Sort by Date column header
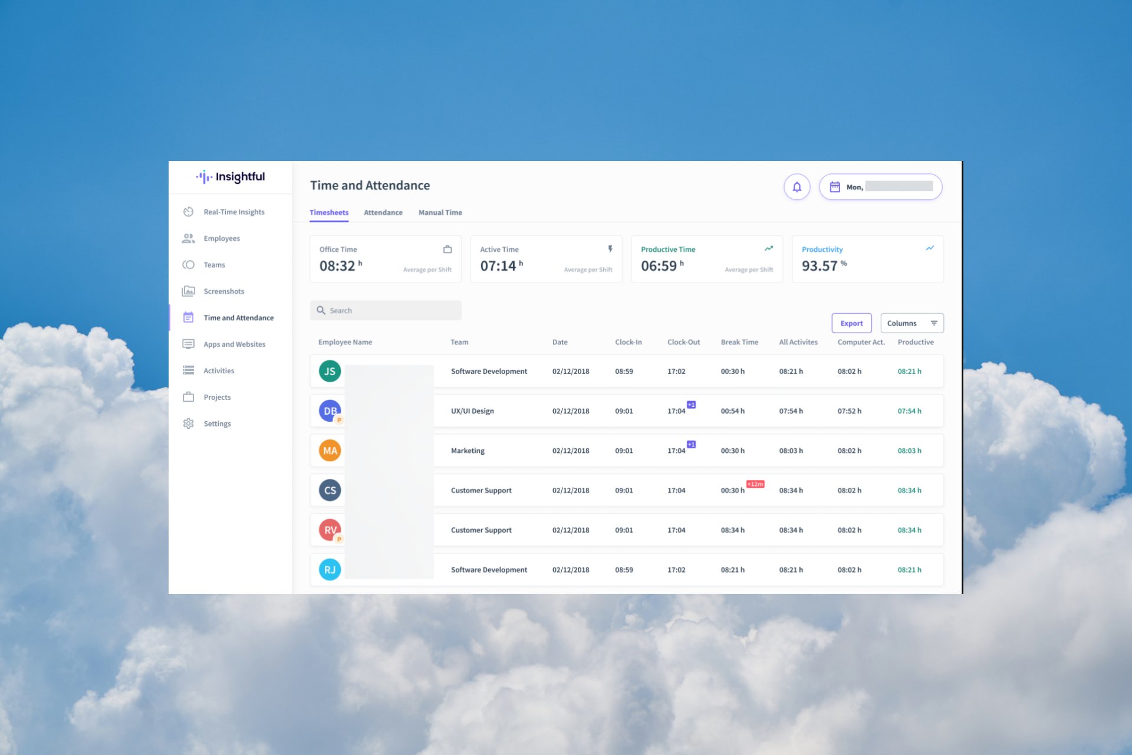Image resolution: width=1132 pixels, height=755 pixels. coord(560,342)
